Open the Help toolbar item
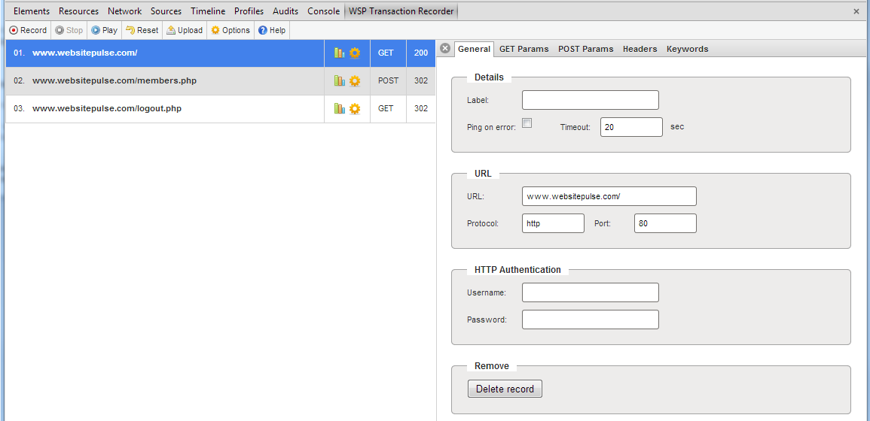The image size is (870, 421). (x=272, y=31)
